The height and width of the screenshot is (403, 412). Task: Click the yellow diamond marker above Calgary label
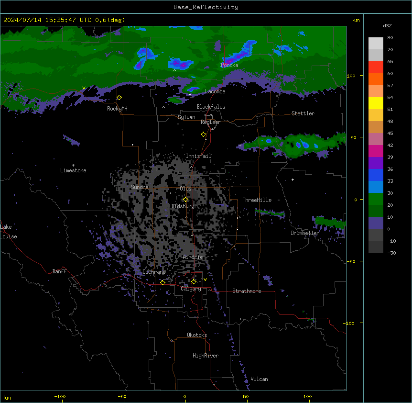(194, 282)
